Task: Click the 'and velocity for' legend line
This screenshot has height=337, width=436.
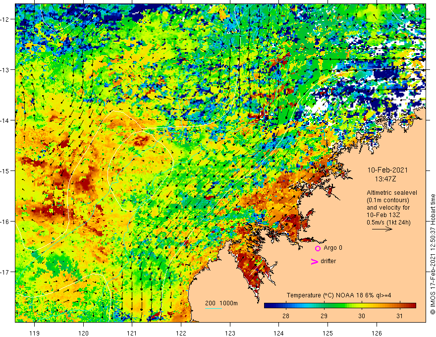Action: click(388, 208)
